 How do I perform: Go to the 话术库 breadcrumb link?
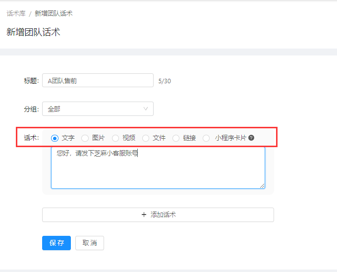(16, 13)
